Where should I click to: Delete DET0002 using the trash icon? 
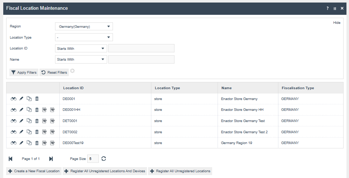point(37,132)
